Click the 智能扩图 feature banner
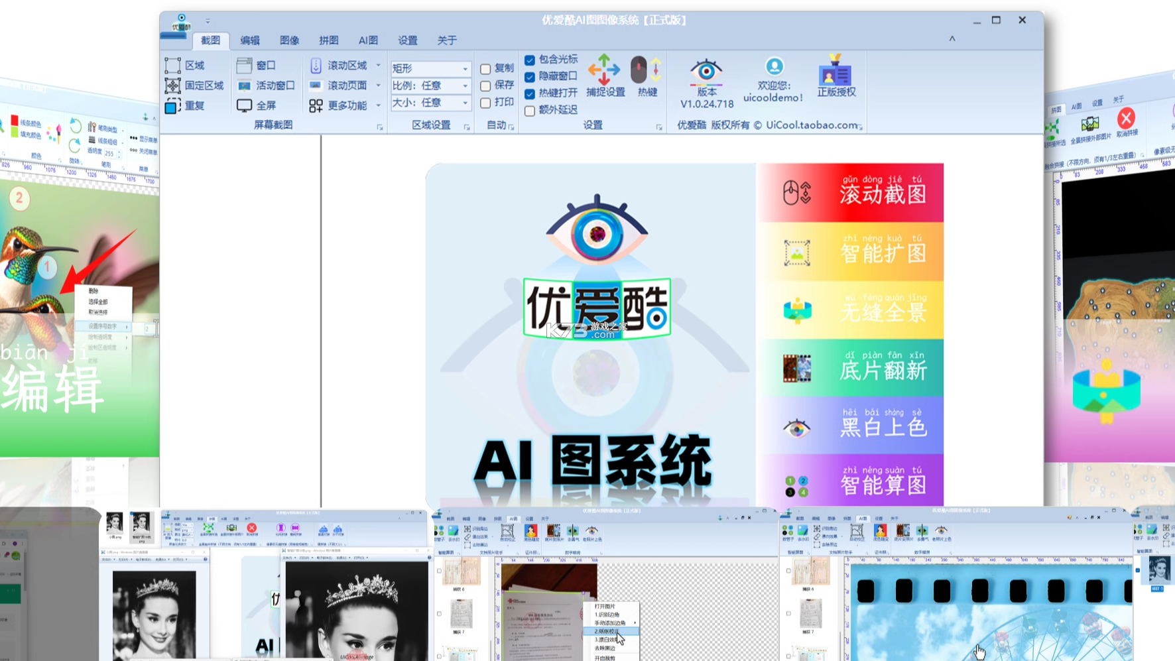This screenshot has height=661, width=1175. [x=851, y=251]
